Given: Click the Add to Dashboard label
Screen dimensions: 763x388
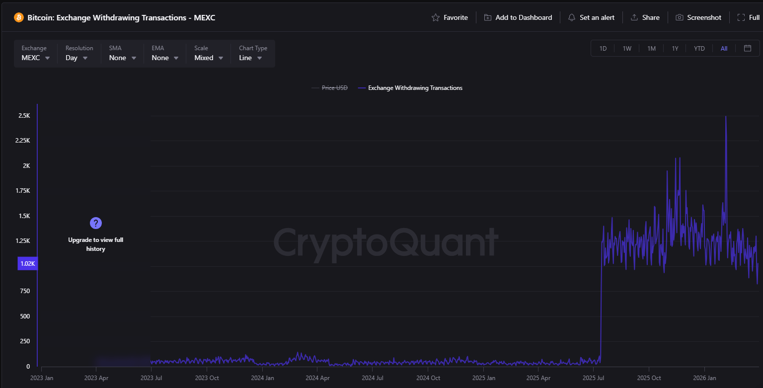Looking at the screenshot, I should point(524,17).
